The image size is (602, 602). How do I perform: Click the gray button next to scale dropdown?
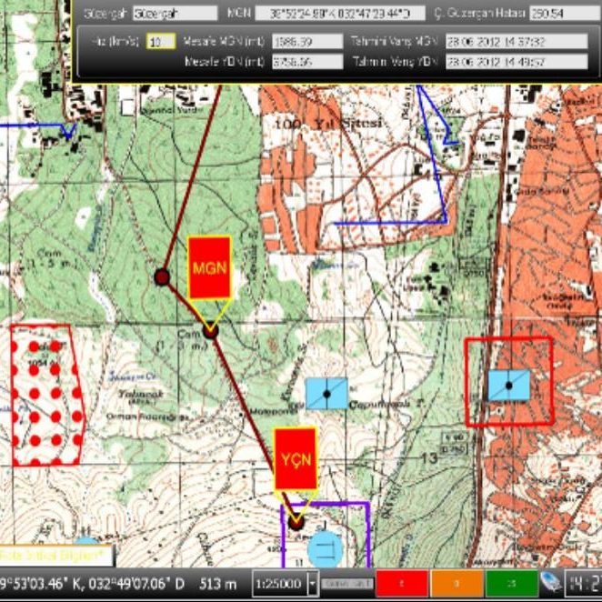(x=346, y=583)
